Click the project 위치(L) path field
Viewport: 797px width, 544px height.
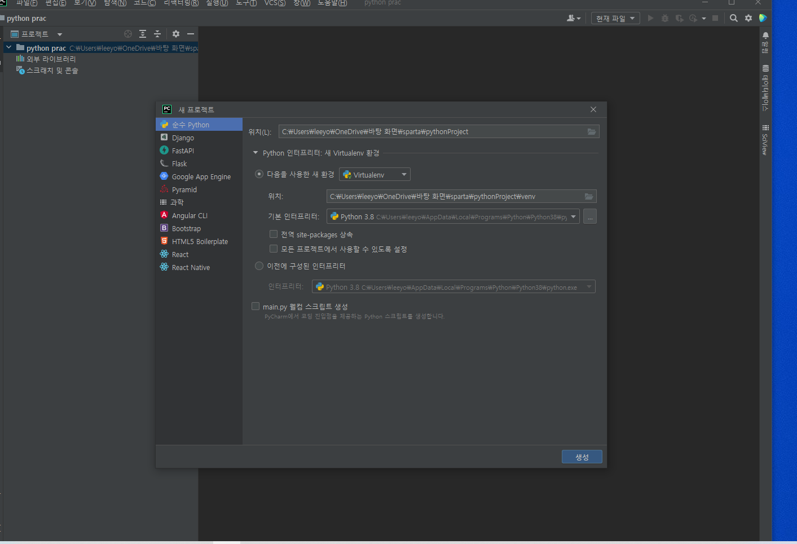439,131
